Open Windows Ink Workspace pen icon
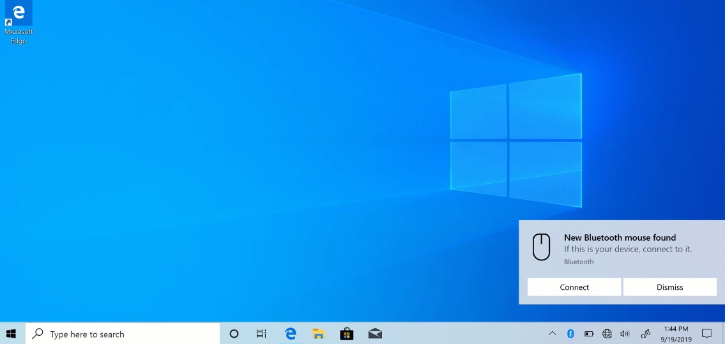Image resolution: width=725 pixels, height=344 pixels. [x=646, y=333]
